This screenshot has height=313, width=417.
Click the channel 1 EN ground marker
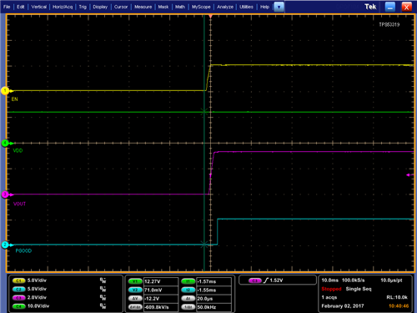[5, 91]
